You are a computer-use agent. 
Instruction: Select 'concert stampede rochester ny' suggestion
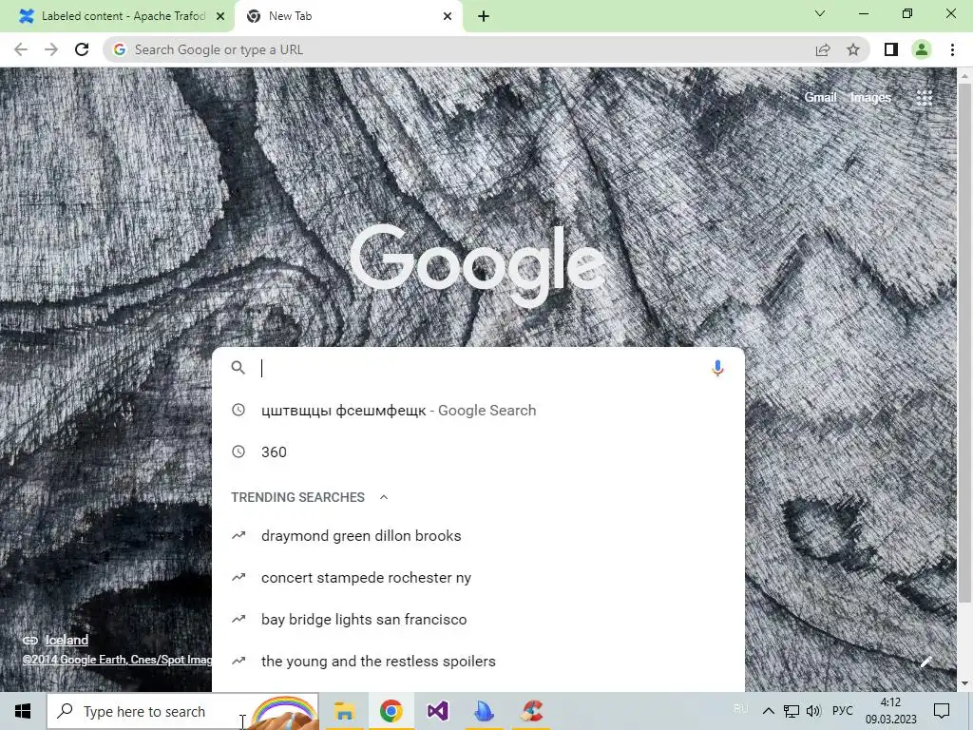[x=478, y=577]
